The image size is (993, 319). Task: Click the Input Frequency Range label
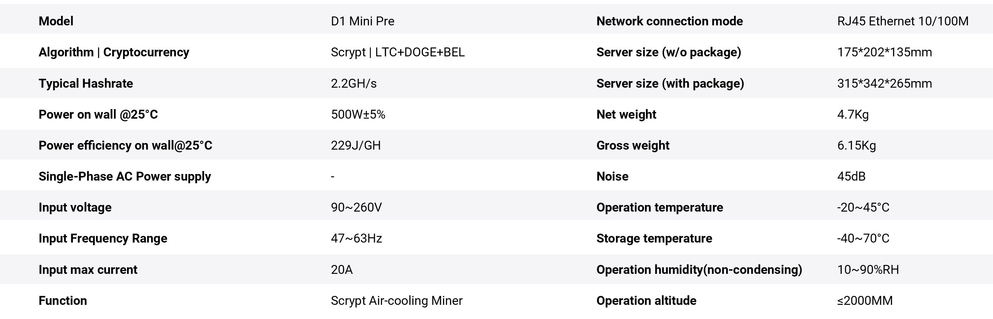click(103, 238)
